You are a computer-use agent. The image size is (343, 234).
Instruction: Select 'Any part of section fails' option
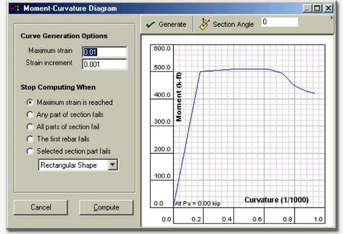point(30,115)
